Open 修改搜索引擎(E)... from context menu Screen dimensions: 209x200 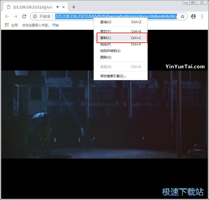[x=121, y=76]
